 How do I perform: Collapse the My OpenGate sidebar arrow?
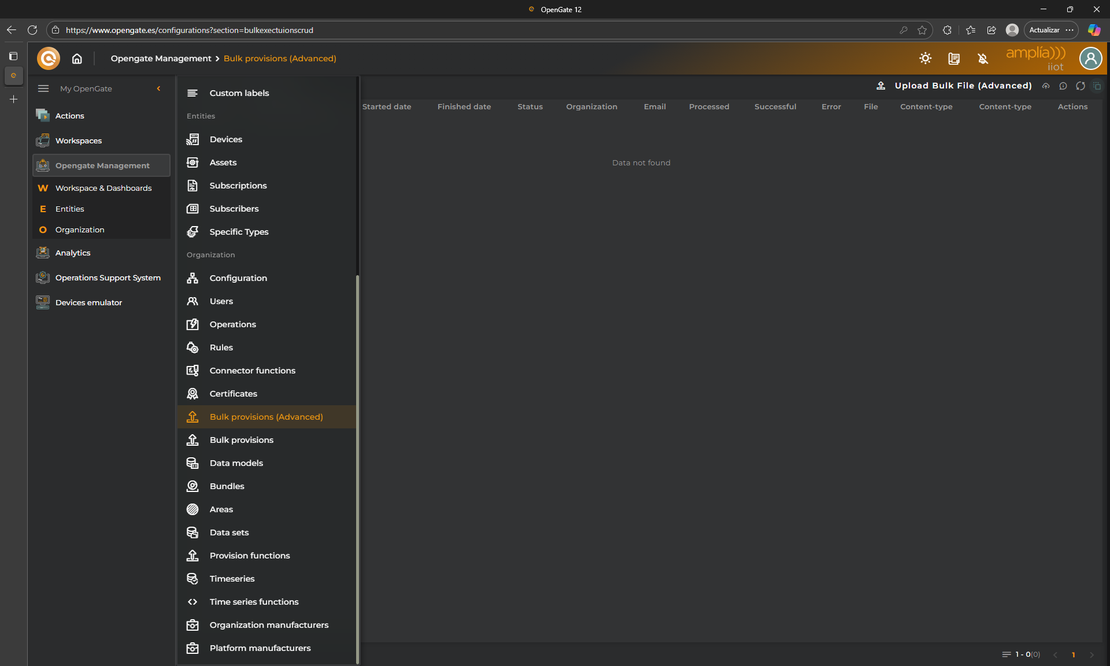point(158,88)
